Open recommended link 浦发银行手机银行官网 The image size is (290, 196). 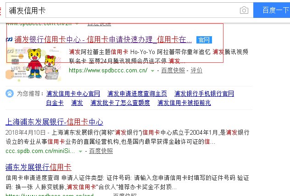(204, 93)
